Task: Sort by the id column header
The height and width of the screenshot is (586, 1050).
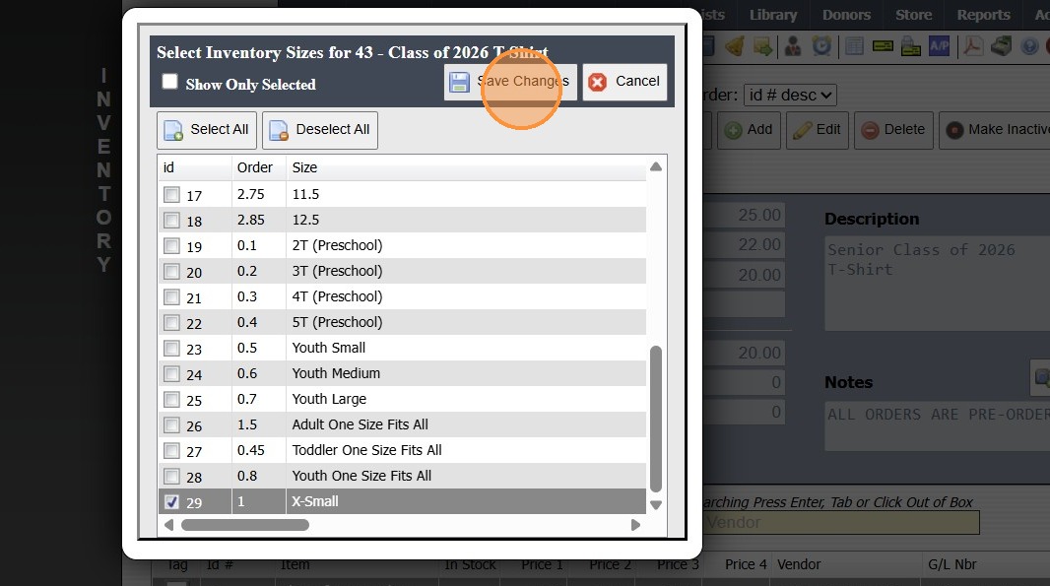Action: pyautogui.click(x=195, y=167)
